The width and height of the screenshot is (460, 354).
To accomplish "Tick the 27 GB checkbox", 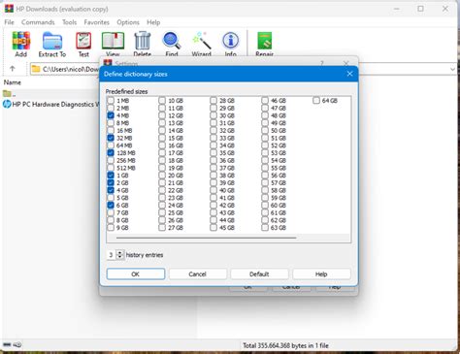I will point(162,228).
